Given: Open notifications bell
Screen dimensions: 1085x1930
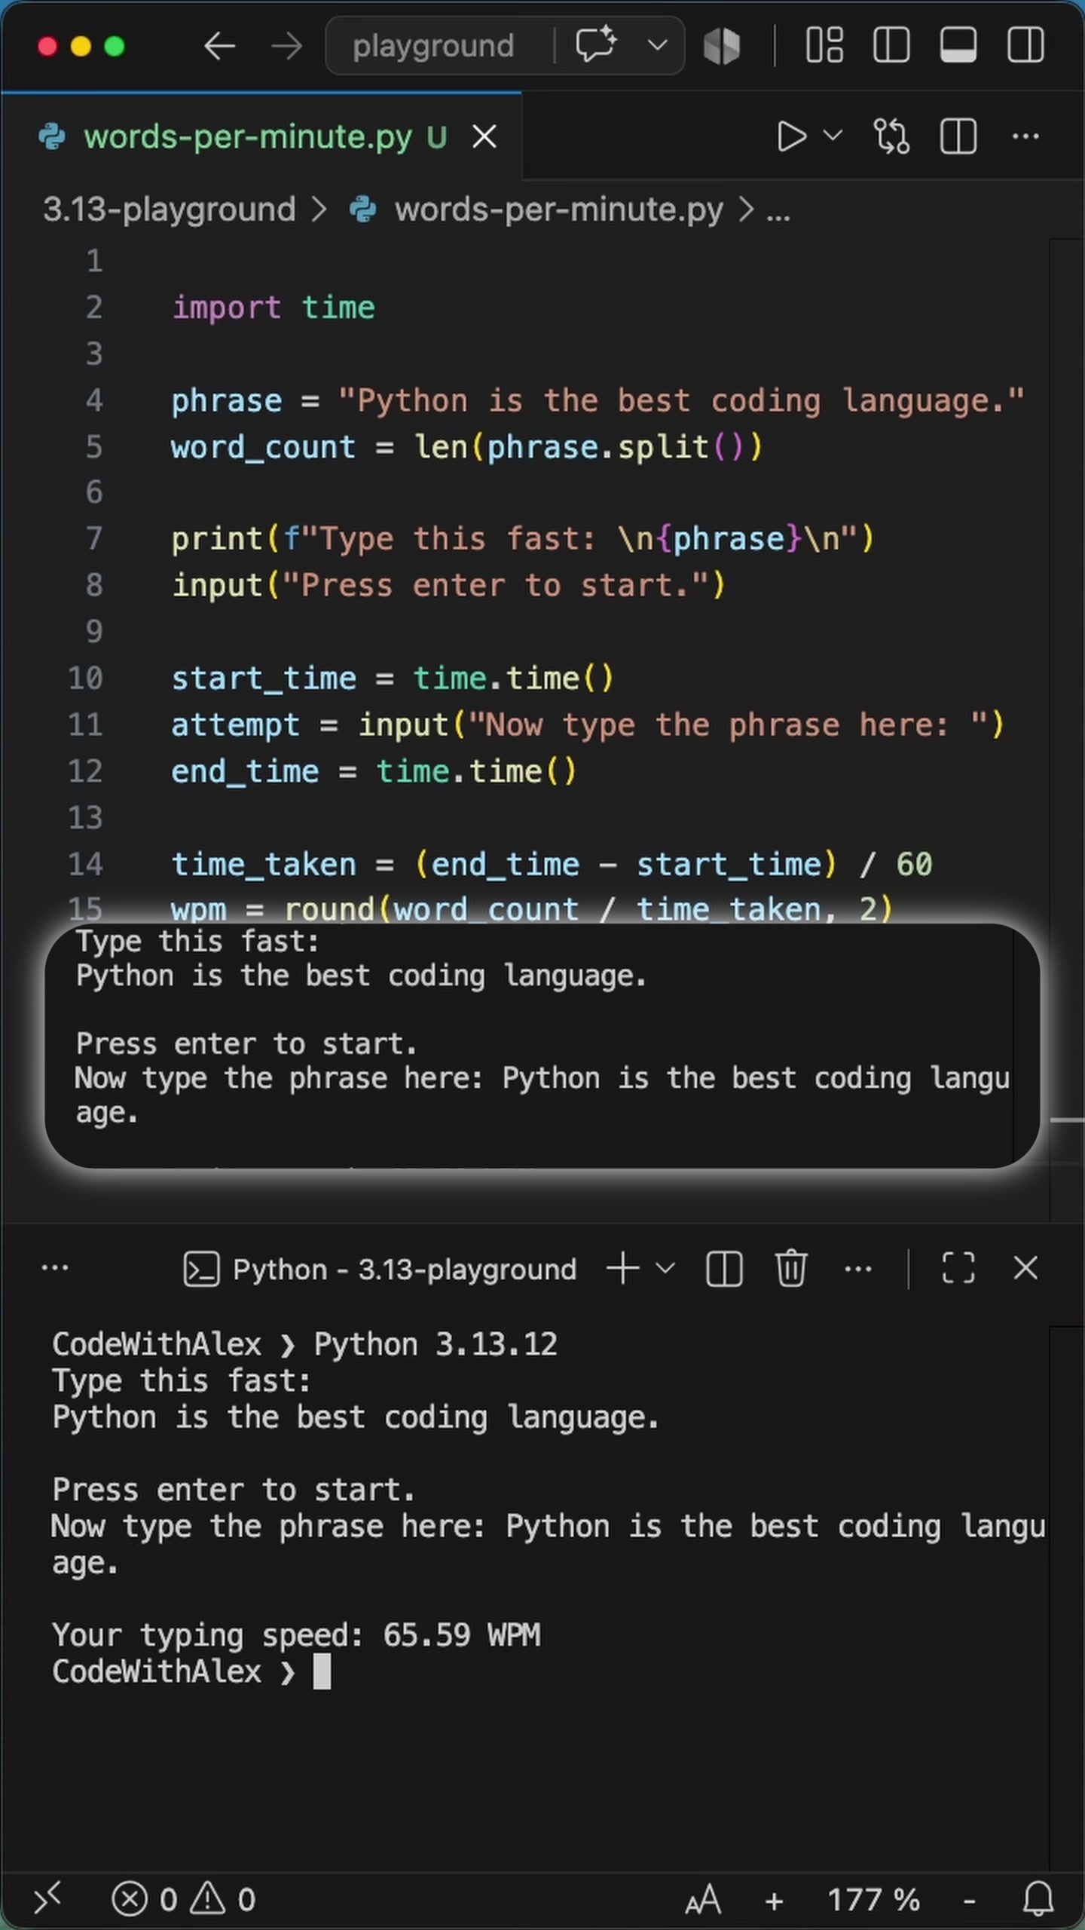Looking at the screenshot, I should point(1038,1899).
